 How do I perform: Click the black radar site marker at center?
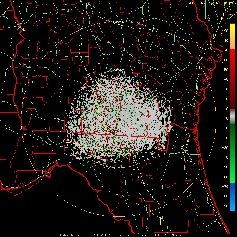click(119, 120)
